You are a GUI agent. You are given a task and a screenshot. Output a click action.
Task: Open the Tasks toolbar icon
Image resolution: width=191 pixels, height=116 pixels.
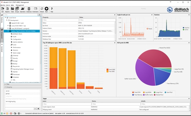12,9
